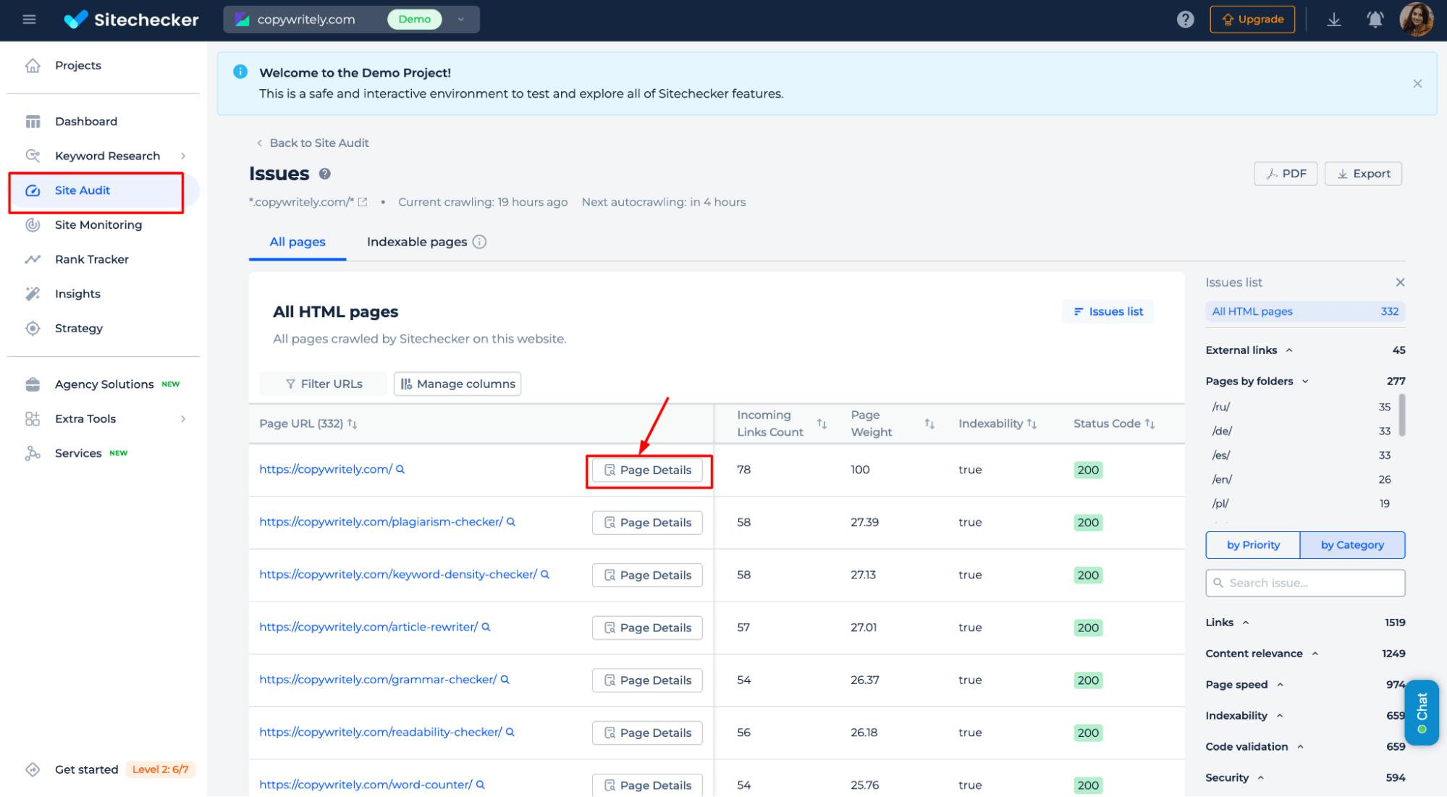Screen dimensions: 1447x797
Task: Open the hamburger menu icon
Action: (29, 20)
